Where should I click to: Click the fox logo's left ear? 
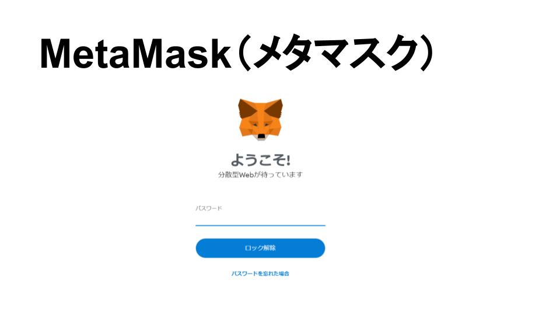246,108
